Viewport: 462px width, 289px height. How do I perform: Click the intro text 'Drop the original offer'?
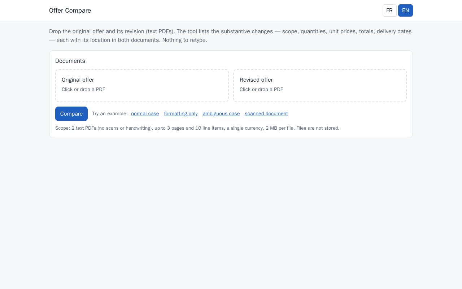pyautogui.click(x=231, y=36)
